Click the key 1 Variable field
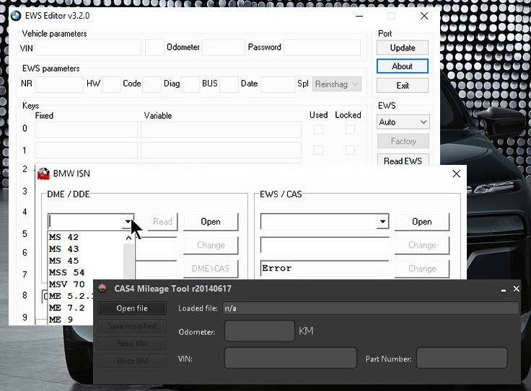The image size is (531, 391). pos(221,150)
